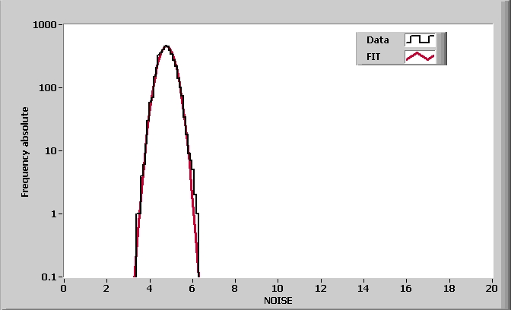Click the 10 y-axis tick label
Image resolution: width=511 pixels, height=310 pixels.
click(52, 151)
